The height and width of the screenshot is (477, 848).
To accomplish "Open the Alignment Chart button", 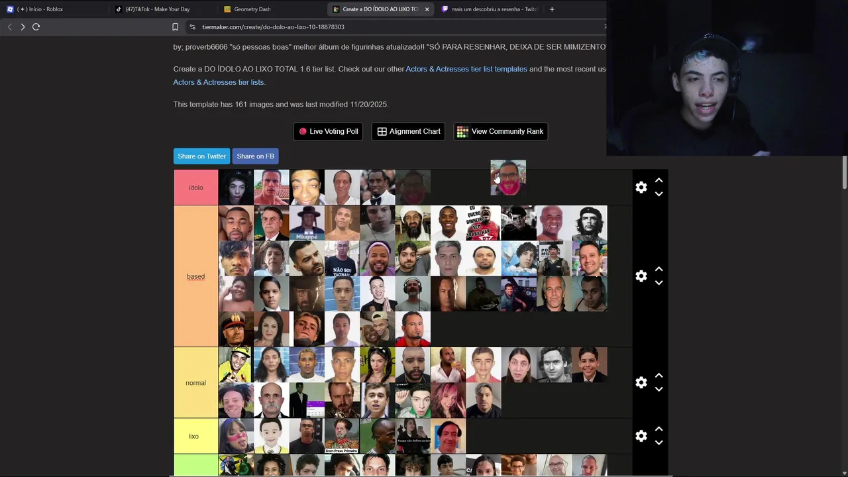I will 409,131.
